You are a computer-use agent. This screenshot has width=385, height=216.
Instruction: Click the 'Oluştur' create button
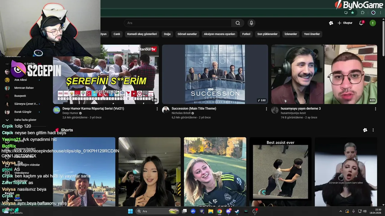(345, 23)
